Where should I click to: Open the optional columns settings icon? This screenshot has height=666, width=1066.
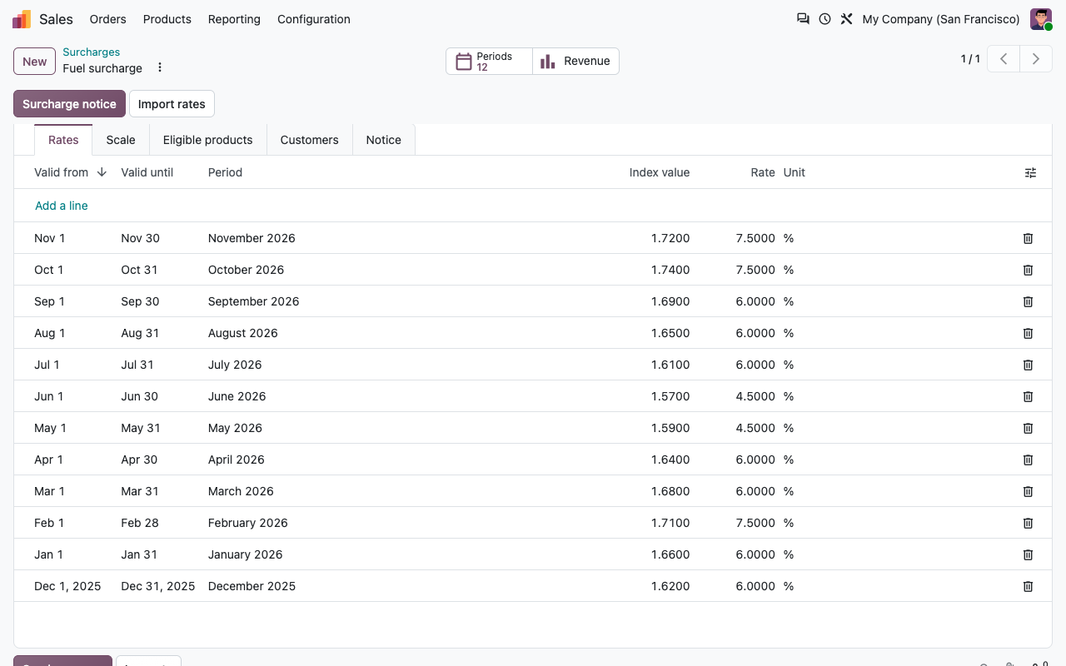1031,172
